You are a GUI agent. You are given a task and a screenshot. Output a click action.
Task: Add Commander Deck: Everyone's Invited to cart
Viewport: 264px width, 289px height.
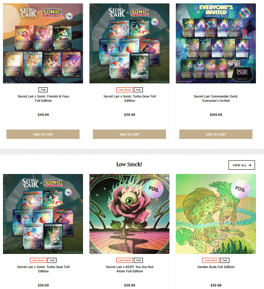[x=216, y=134]
